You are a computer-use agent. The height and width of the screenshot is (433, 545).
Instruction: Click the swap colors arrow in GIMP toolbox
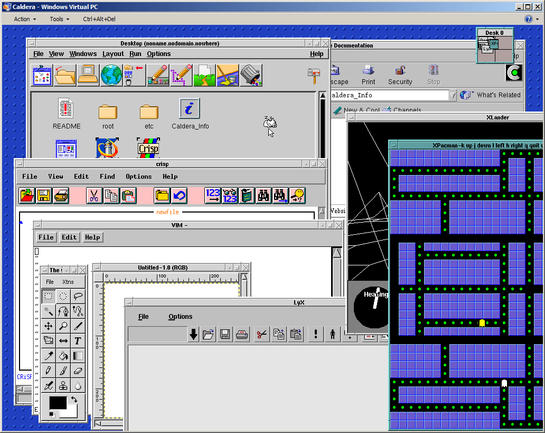[74, 399]
